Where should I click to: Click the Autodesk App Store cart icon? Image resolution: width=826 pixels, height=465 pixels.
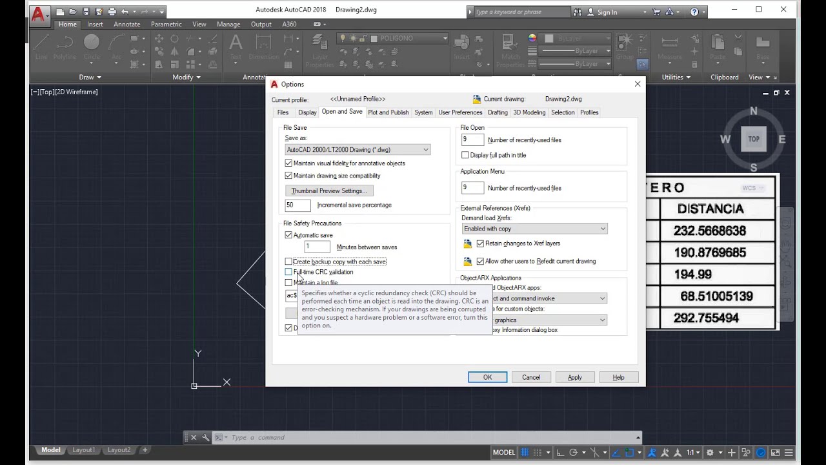(657, 12)
